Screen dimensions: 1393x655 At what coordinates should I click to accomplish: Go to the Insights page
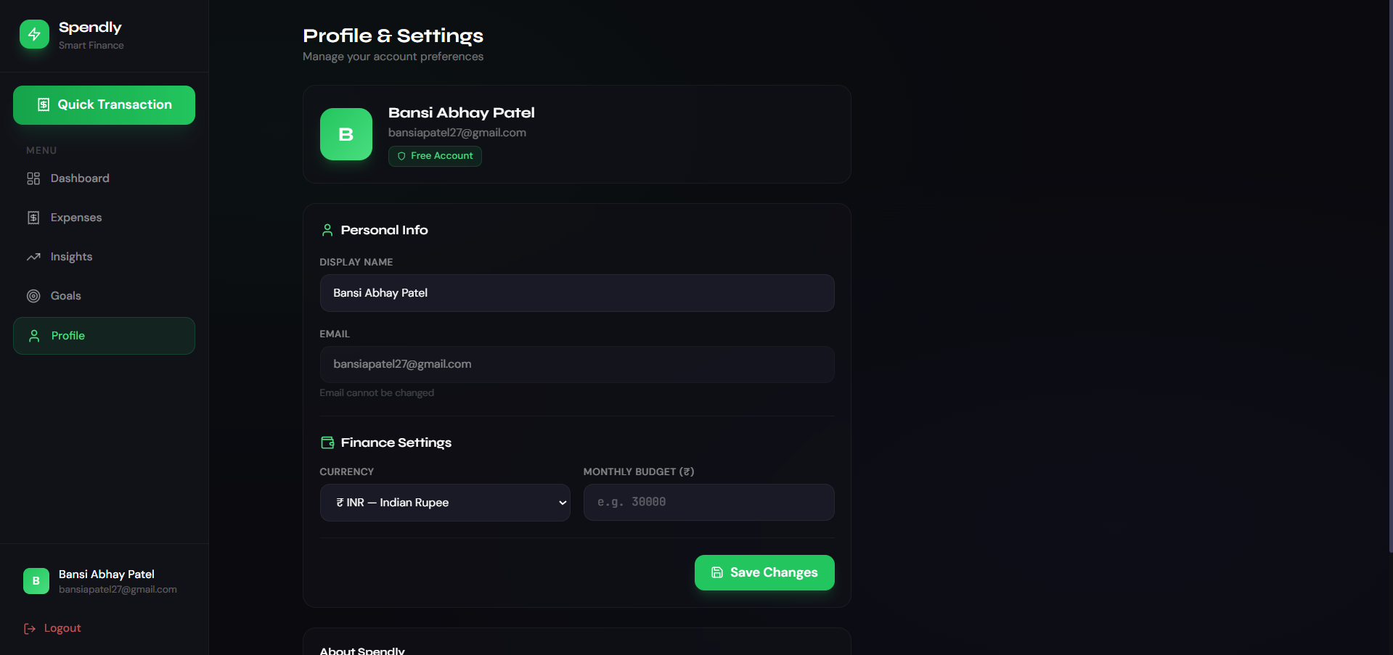click(71, 257)
